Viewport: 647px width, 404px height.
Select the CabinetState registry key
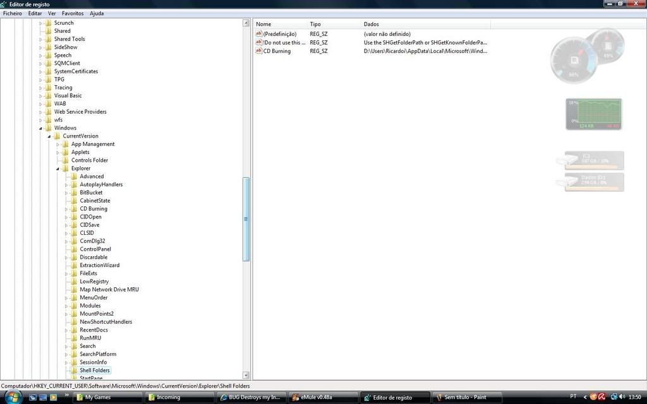point(95,201)
